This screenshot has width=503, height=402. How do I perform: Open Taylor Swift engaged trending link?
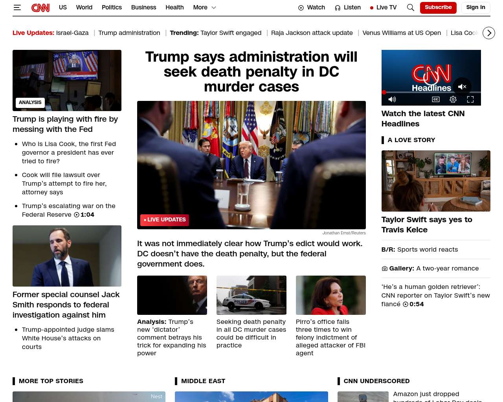231,33
